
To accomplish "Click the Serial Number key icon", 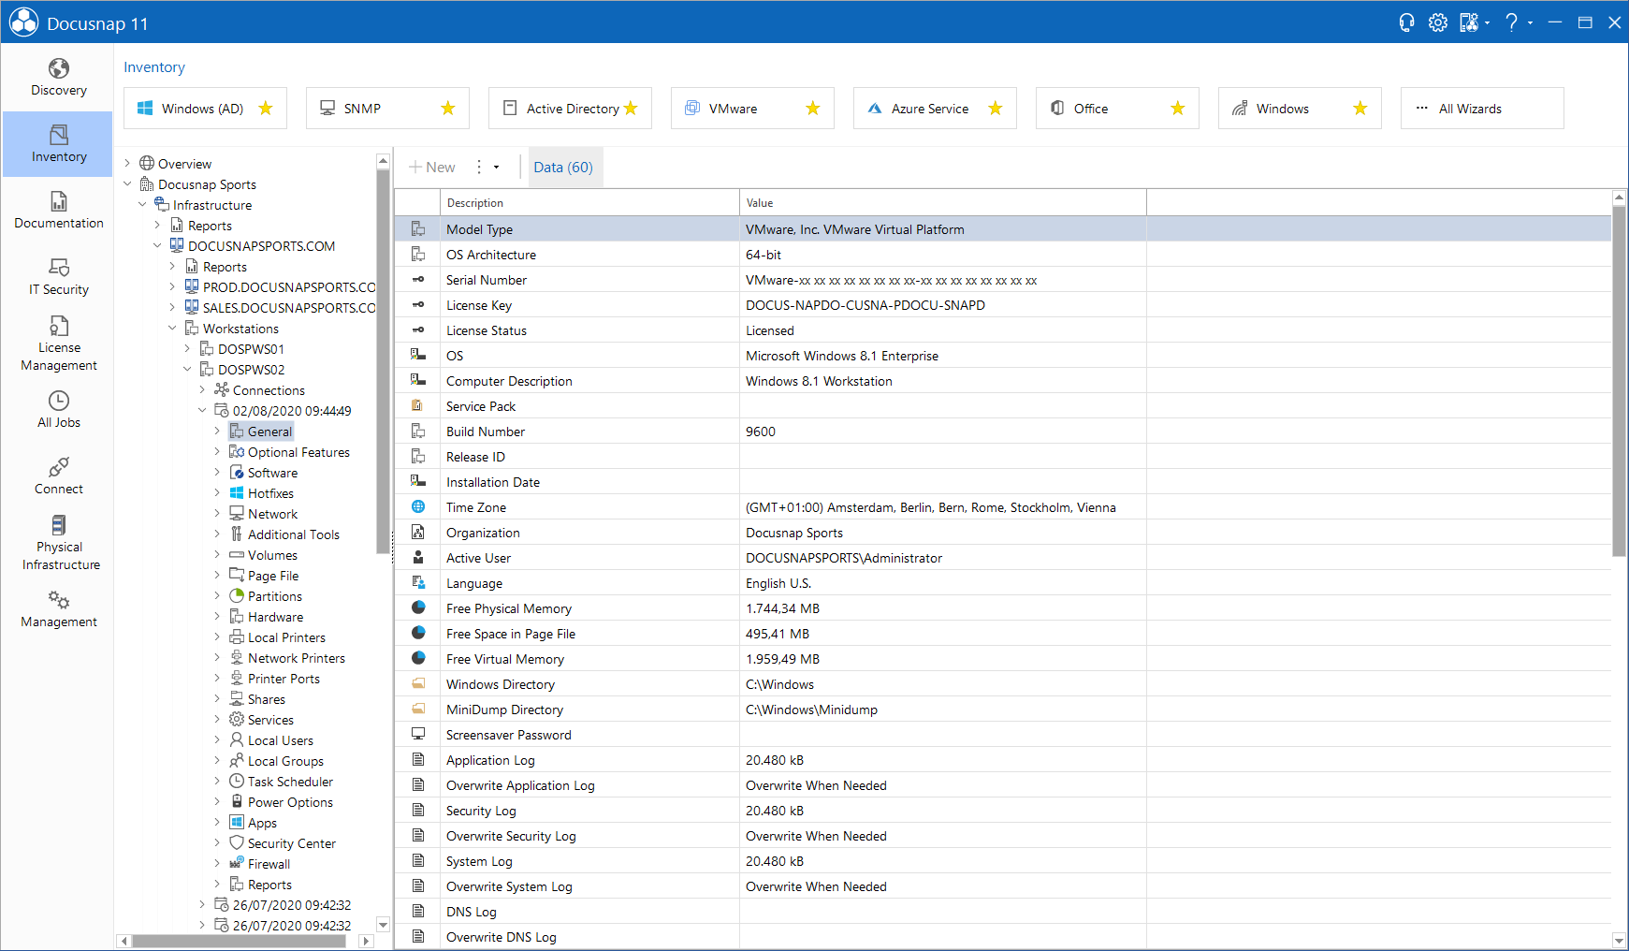I will pos(418,280).
